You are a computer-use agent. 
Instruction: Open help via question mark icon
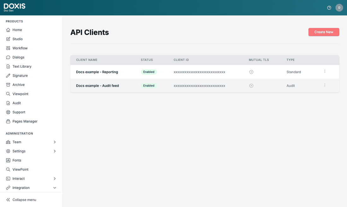[x=329, y=8]
